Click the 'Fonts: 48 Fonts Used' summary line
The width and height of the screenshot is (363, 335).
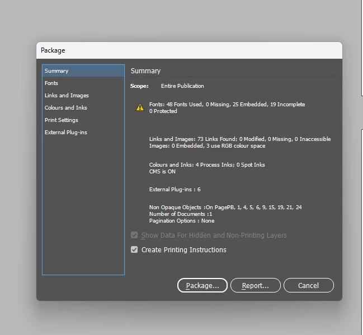tap(227, 105)
